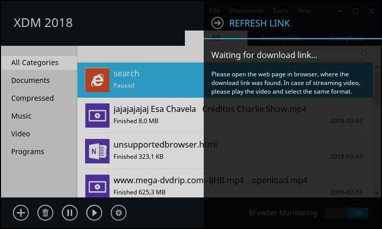Minimize the XDM window
The height and width of the screenshot is (229, 382).
pyautogui.click(x=340, y=11)
